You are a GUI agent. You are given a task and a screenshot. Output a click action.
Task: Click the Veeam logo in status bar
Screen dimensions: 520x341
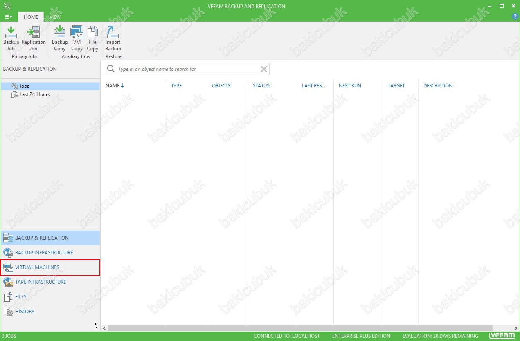[502, 336]
